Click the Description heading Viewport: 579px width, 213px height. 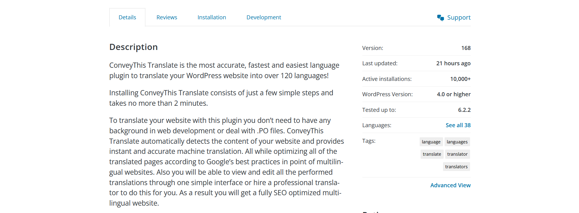134,47
